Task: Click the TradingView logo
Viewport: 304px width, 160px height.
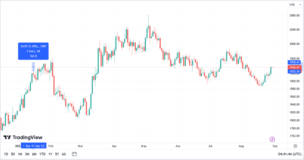Action: (x=23, y=137)
